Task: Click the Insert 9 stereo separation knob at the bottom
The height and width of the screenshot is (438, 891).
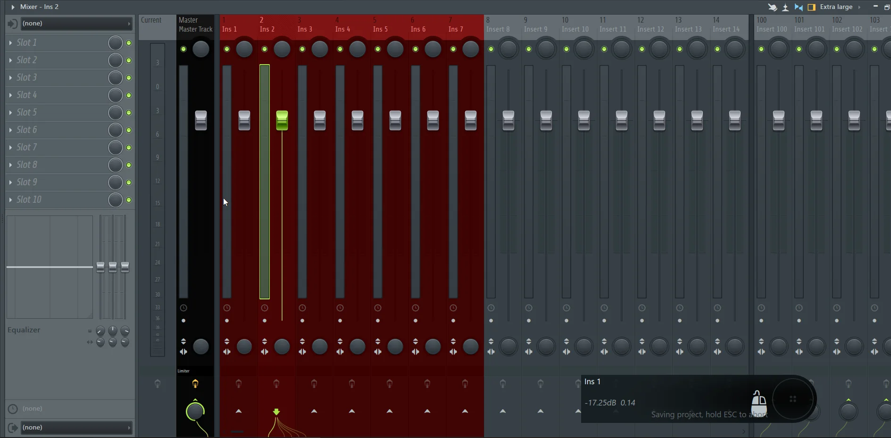Action: point(546,347)
